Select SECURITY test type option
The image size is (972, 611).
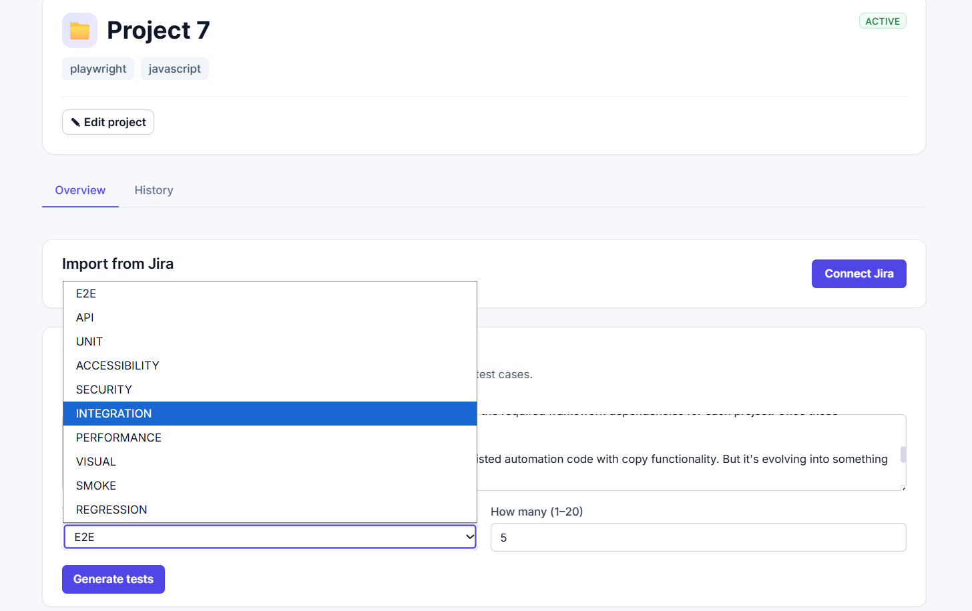[270, 390]
